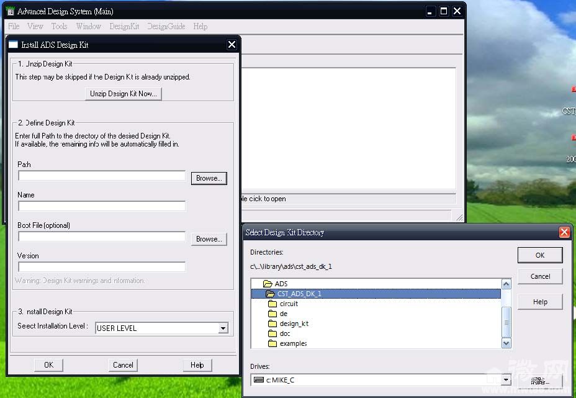
Task: Minimize the Advanced Design System main window
Action: click(x=430, y=11)
